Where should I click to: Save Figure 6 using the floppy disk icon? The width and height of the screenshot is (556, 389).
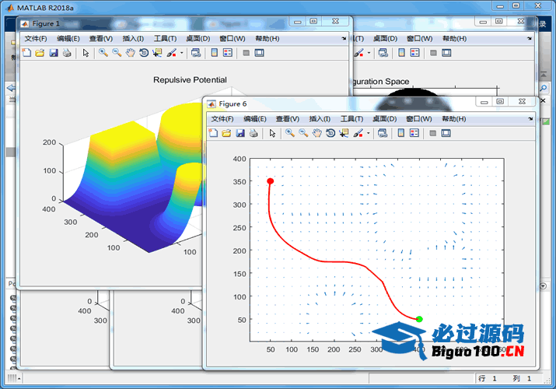(240, 133)
